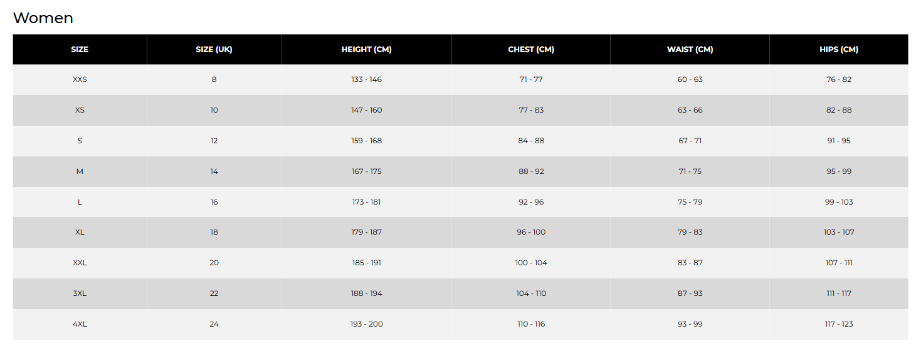The width and height of the screenshot is (921, 361).
Task: Select the CHEST (CM) column header
Action: click(x=531, y=49)
